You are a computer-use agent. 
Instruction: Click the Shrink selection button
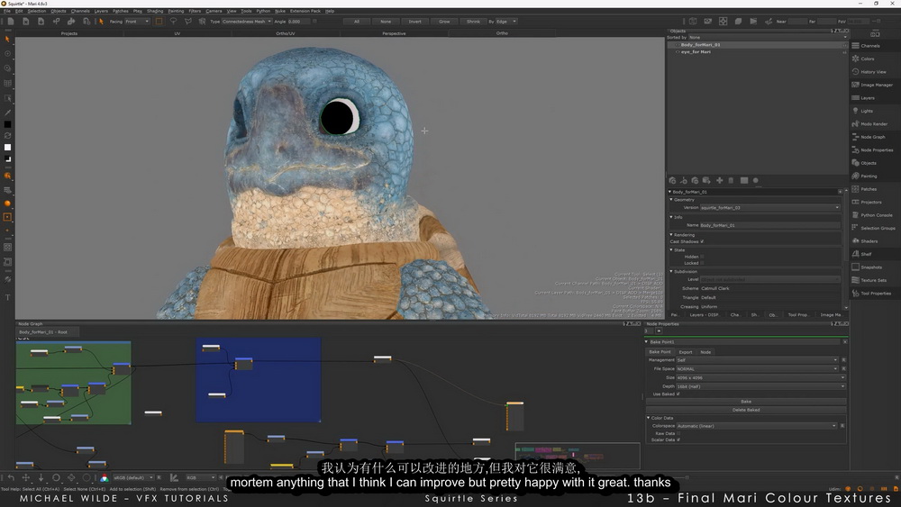[x=473, y=22]
